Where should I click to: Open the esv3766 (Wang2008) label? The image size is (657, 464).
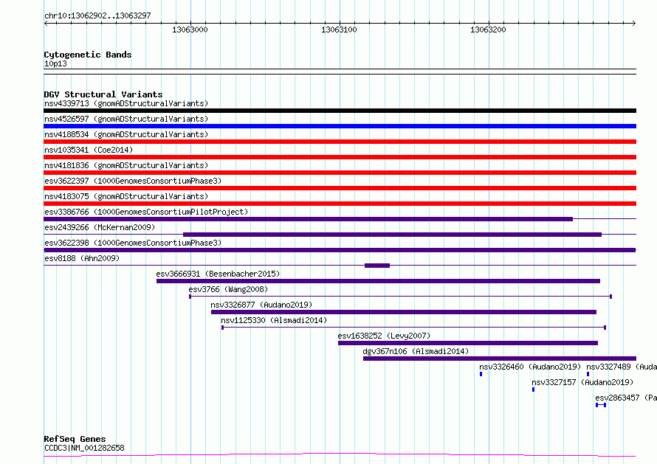(228, 289)
